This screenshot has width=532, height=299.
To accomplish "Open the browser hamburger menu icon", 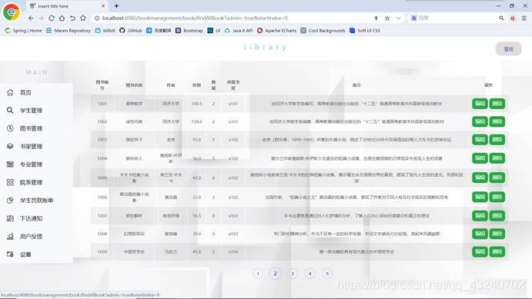I will coord(524,18).
